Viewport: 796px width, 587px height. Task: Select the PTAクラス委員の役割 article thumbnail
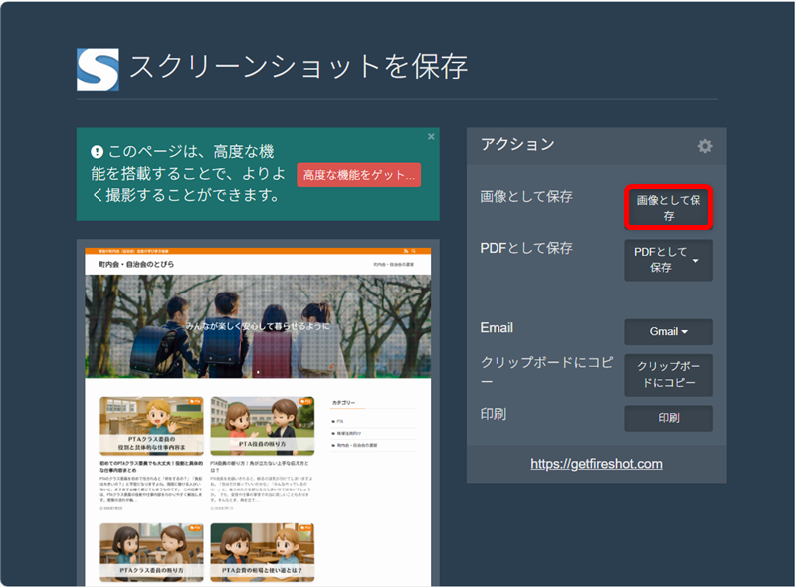pos(151,426)
